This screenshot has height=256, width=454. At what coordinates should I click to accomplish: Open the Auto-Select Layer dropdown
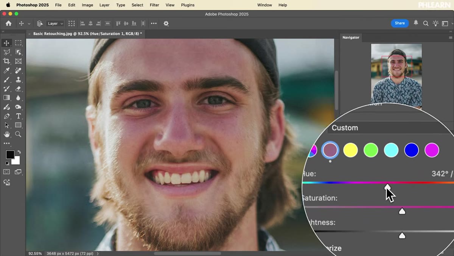[55, 23]
